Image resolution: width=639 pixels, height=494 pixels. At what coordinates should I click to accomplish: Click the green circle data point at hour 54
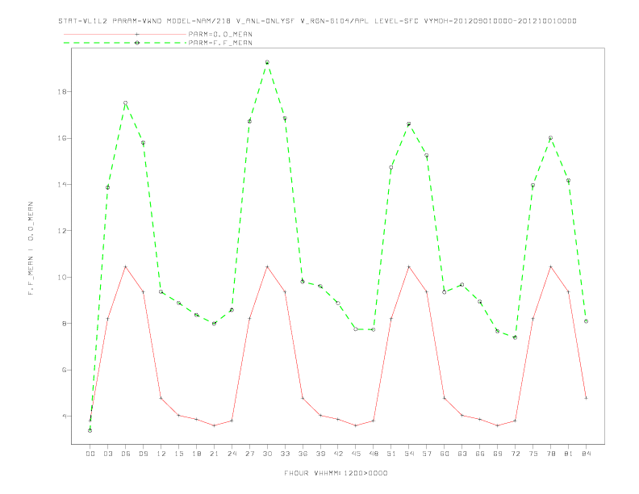tap(409, 124)
